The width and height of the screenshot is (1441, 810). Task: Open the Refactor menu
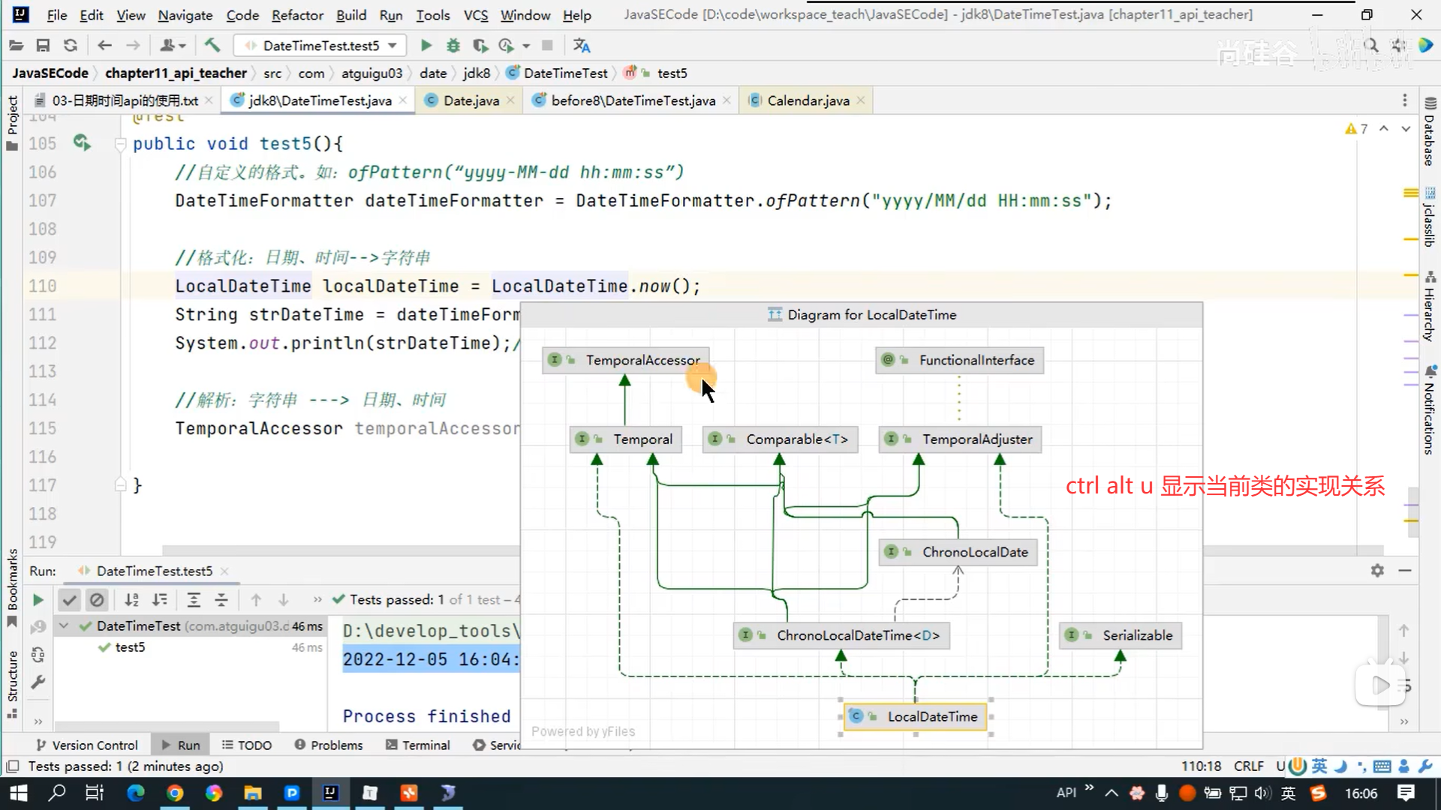click(x=297, y=15)
